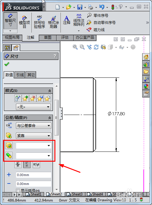This screenshot has height=205, width=152.
Task: Select the Sheet1 tab
Action: (33, 194)
